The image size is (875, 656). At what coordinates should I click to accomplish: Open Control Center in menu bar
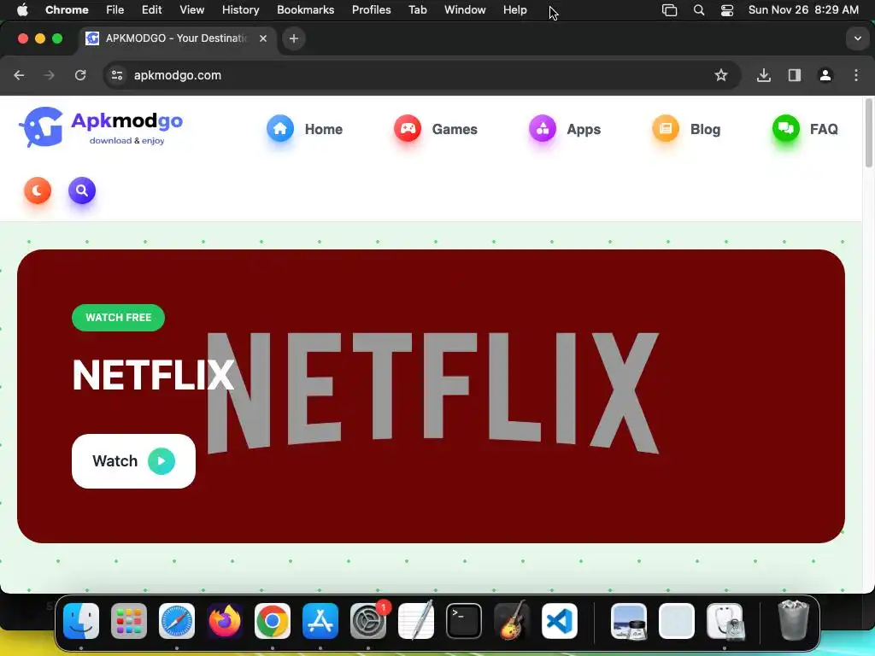726,10
